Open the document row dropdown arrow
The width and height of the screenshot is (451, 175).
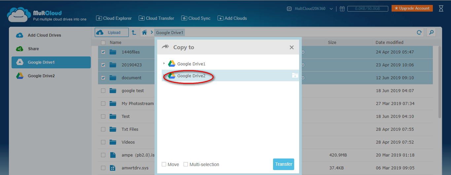[303, 78]
